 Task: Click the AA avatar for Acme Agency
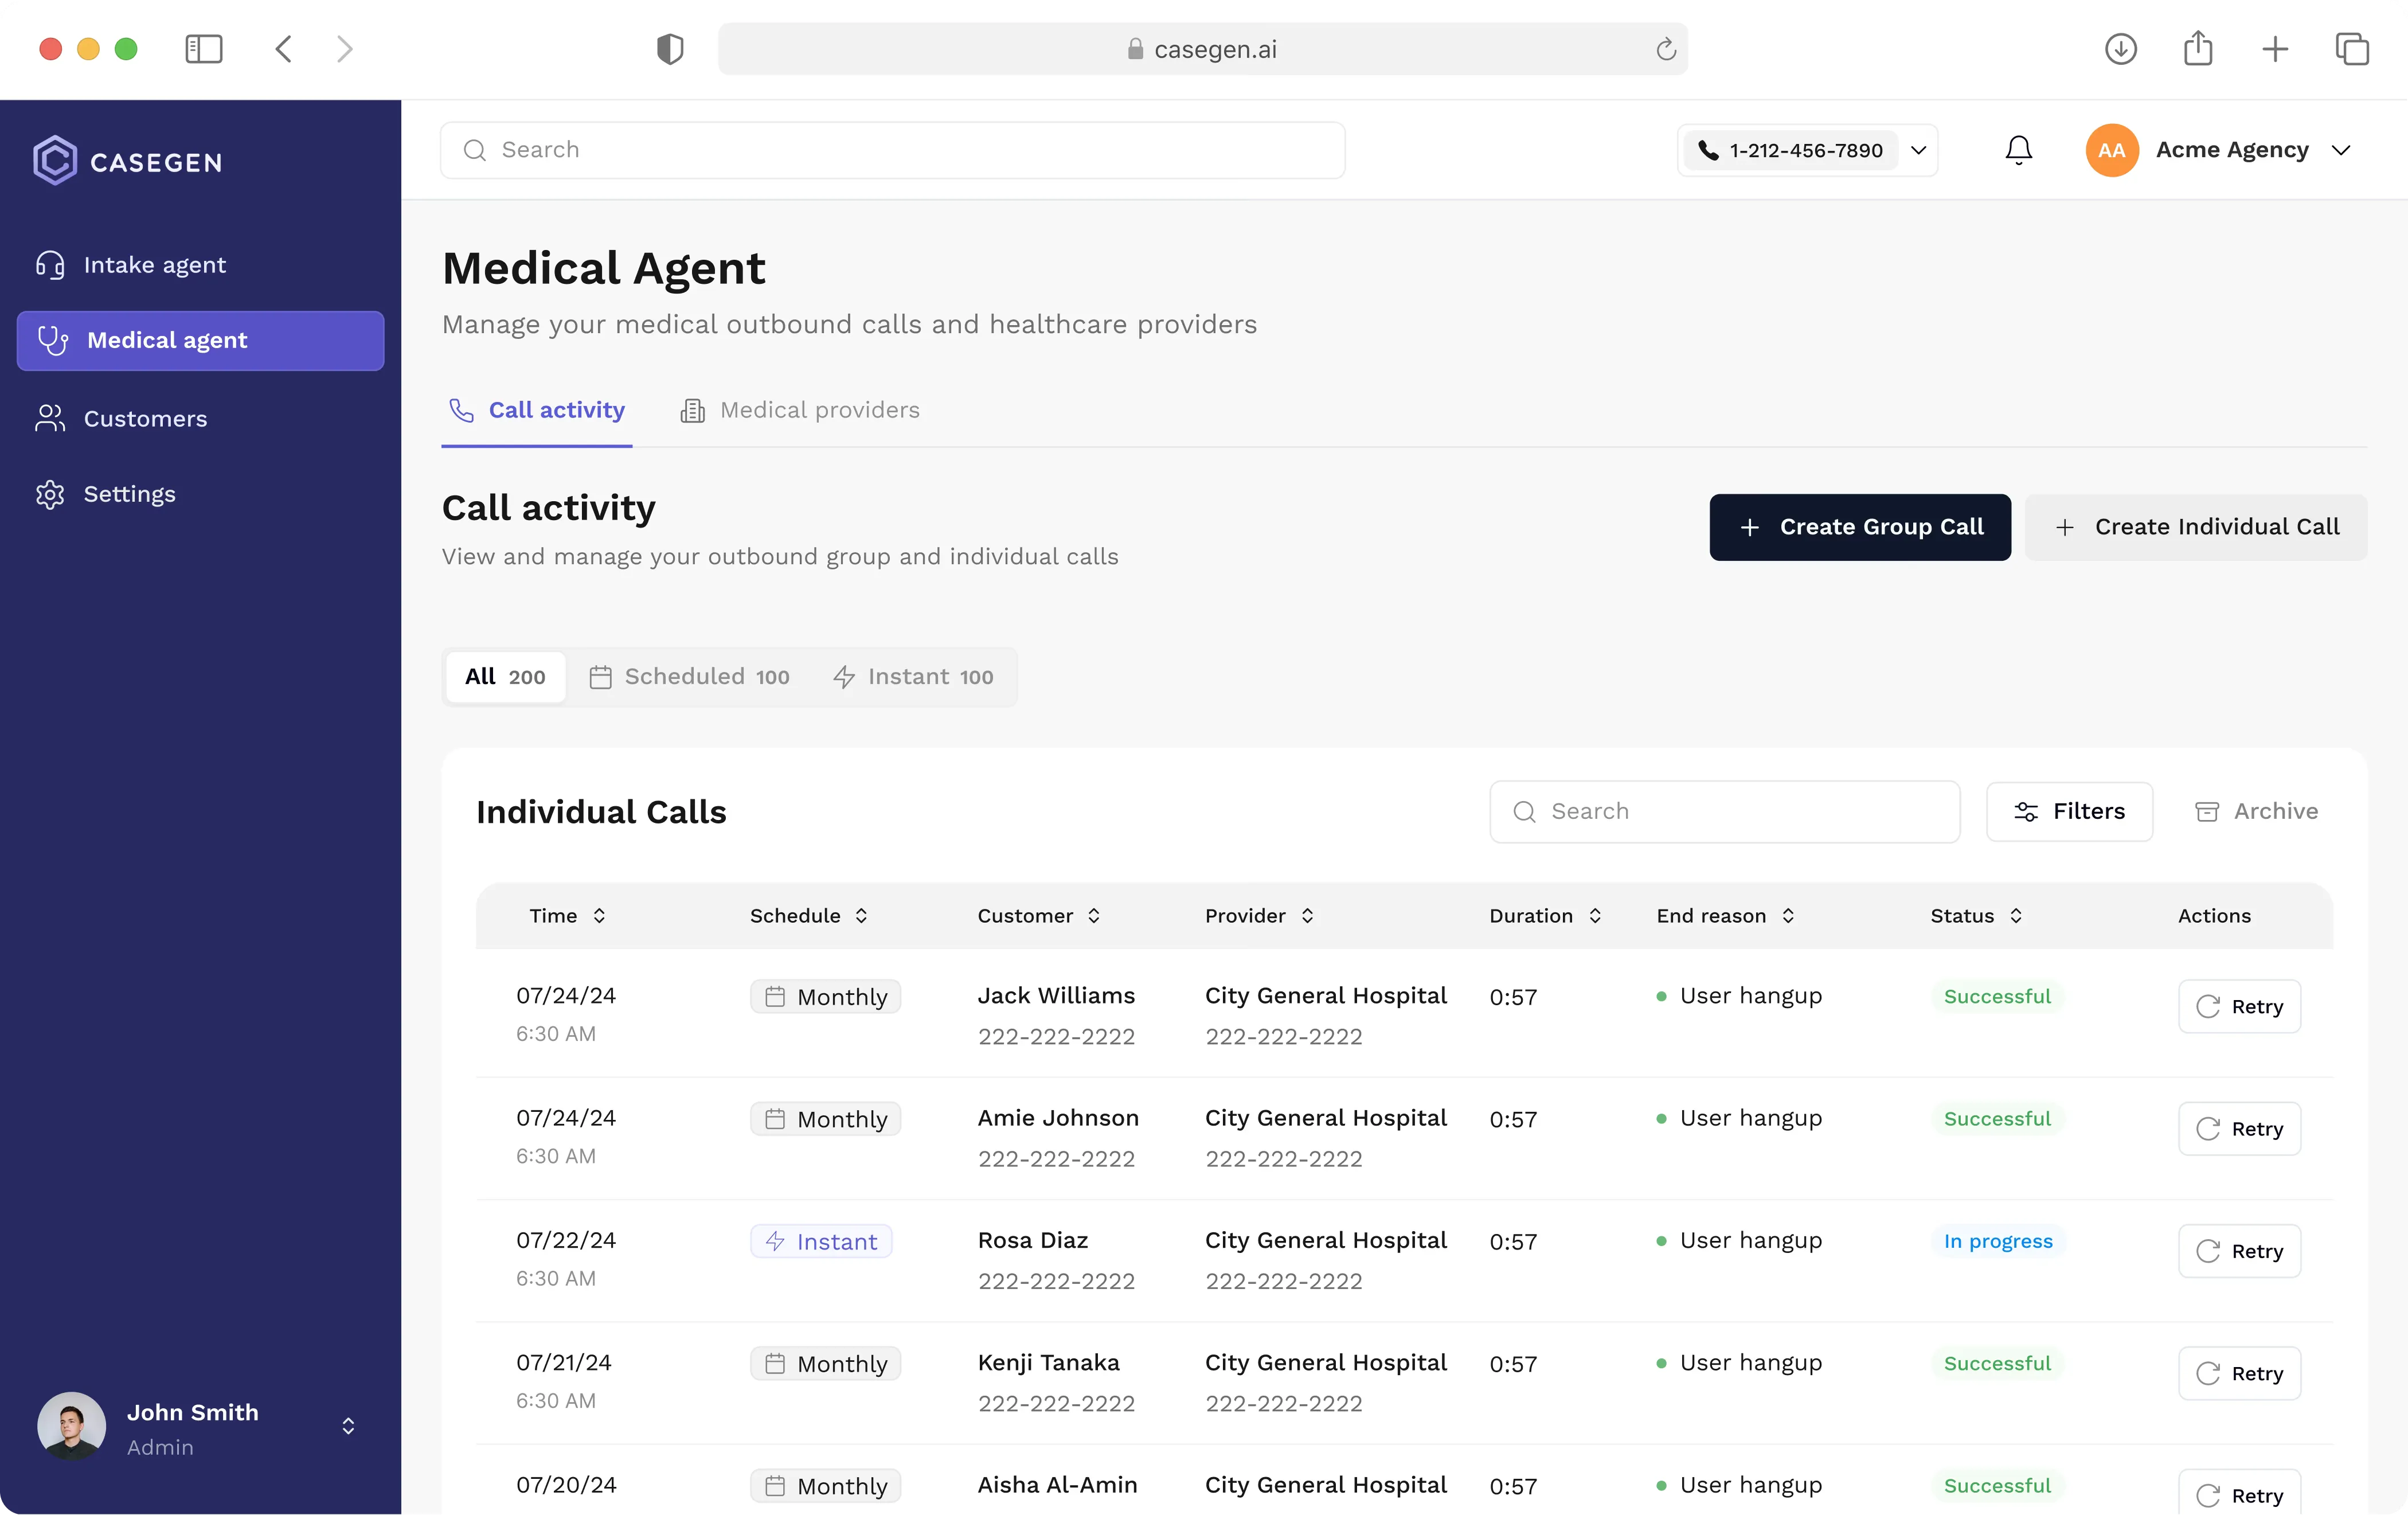pos(2111,150)
